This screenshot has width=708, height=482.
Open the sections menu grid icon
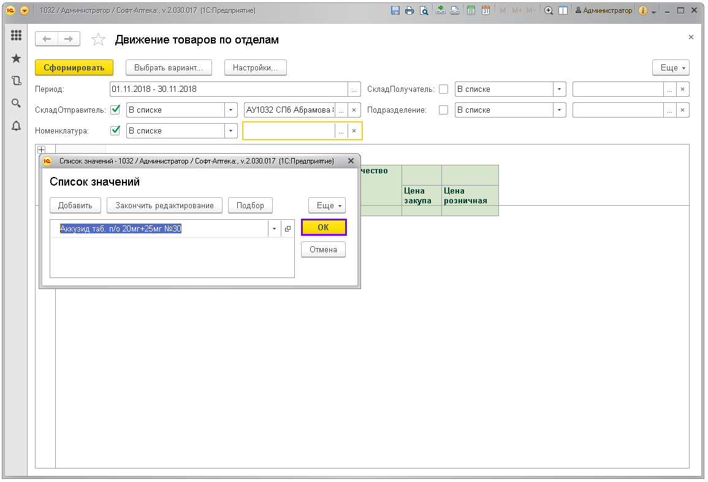[17, 36]
